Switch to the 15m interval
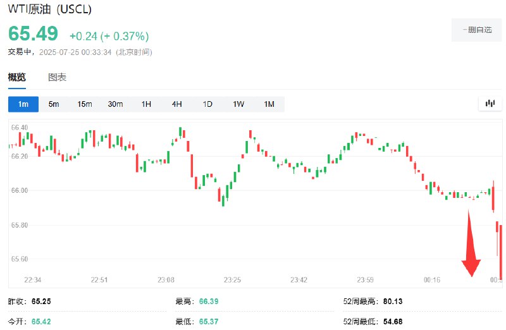This screenshot has height=330, width=506. point(85,104)
